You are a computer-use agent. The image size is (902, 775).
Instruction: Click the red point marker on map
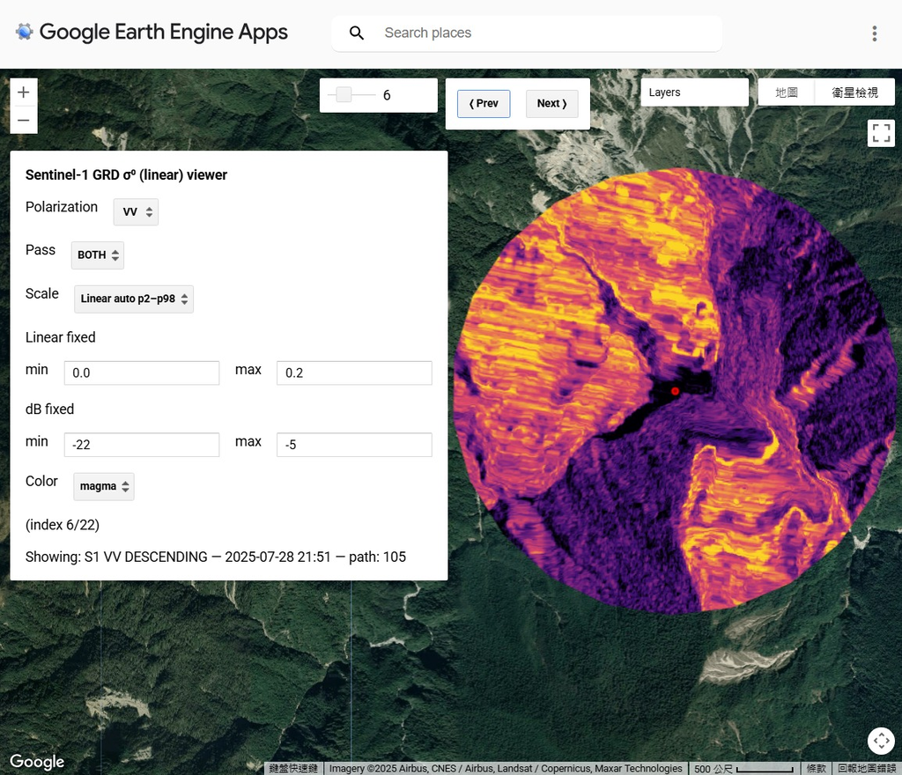[x=676, y=391]
